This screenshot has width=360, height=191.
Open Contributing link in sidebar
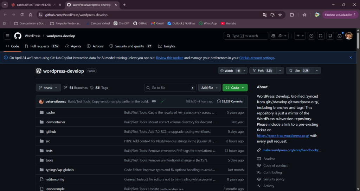[x=272, y=172]
